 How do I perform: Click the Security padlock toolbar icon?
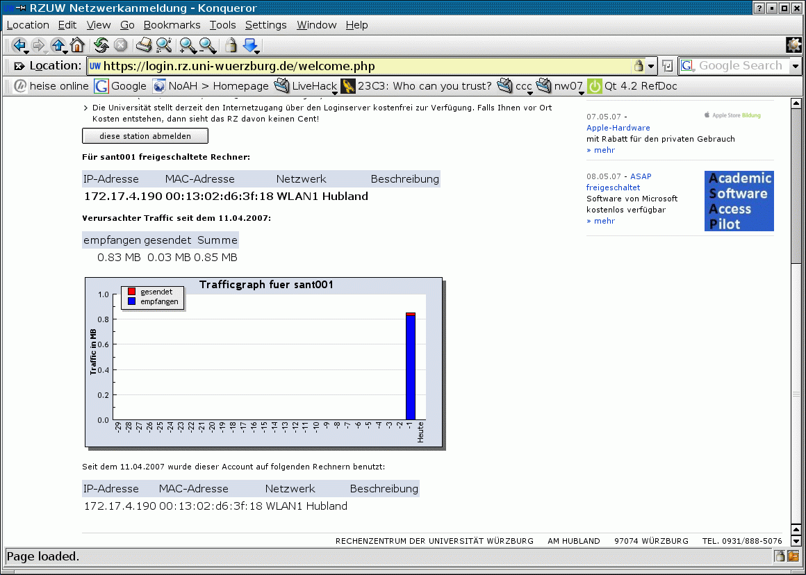click(x=231, y=45)
